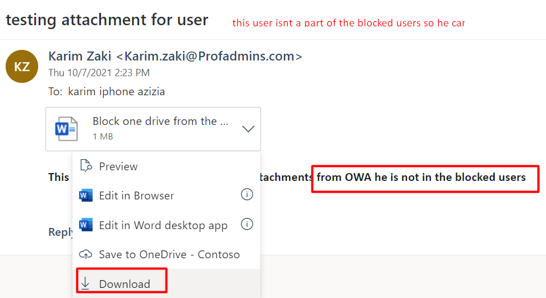Open info icon for Edit in Word desktop app

[247, 224]
